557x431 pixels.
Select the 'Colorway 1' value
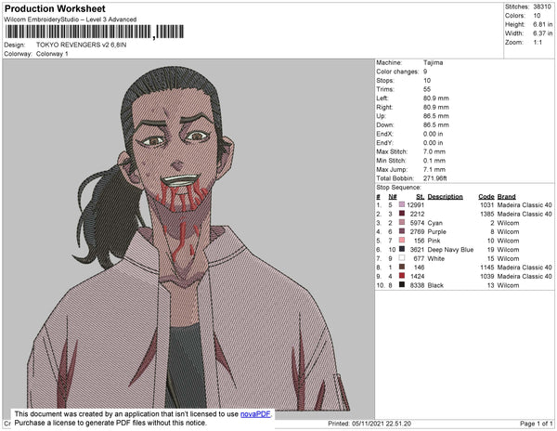coord(52,54)
